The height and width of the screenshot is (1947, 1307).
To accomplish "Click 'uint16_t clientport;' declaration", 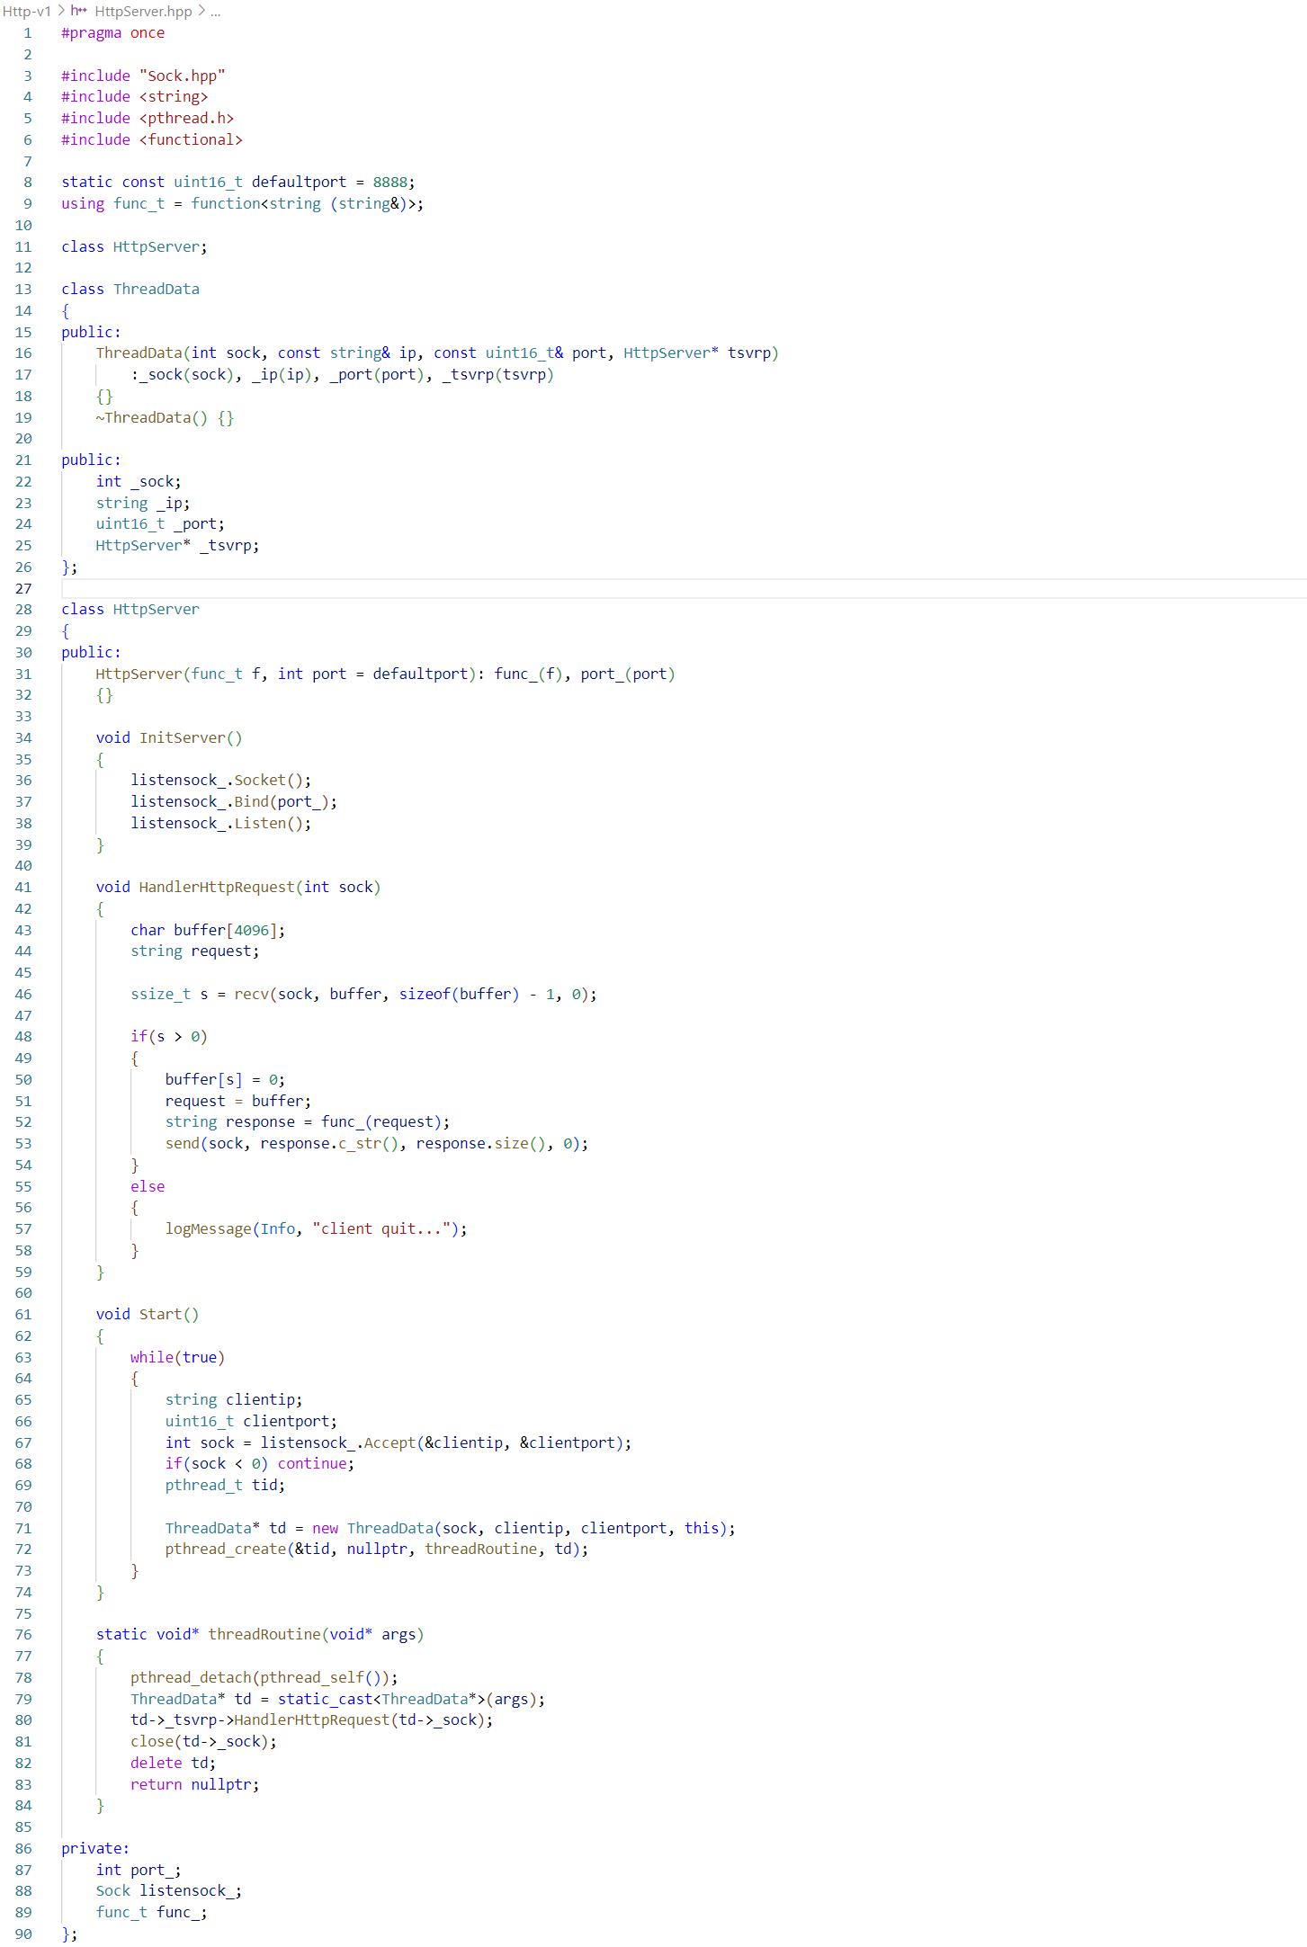I will [251, 1422].
